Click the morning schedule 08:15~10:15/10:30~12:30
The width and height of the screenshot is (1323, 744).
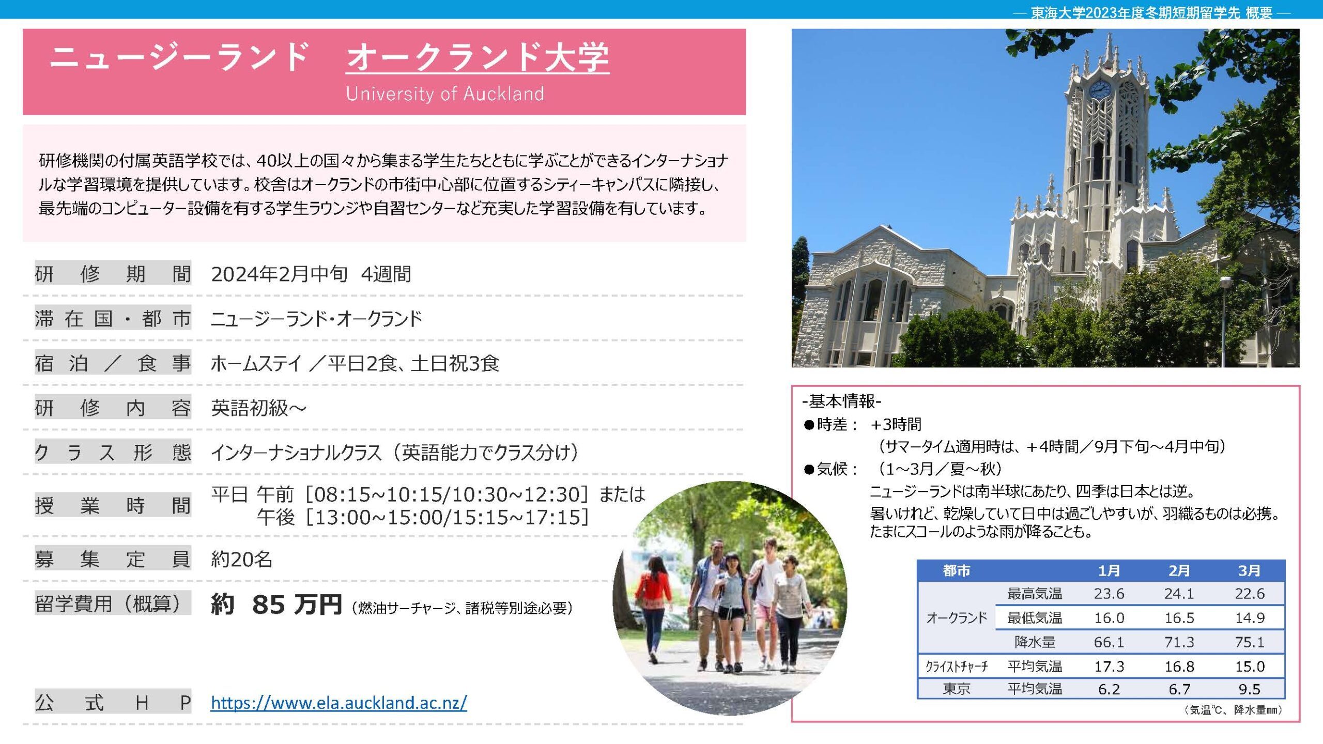447,494
